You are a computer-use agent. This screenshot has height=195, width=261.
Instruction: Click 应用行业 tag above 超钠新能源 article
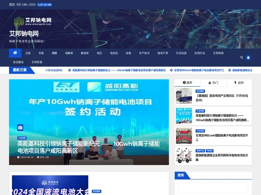point(200,151)
